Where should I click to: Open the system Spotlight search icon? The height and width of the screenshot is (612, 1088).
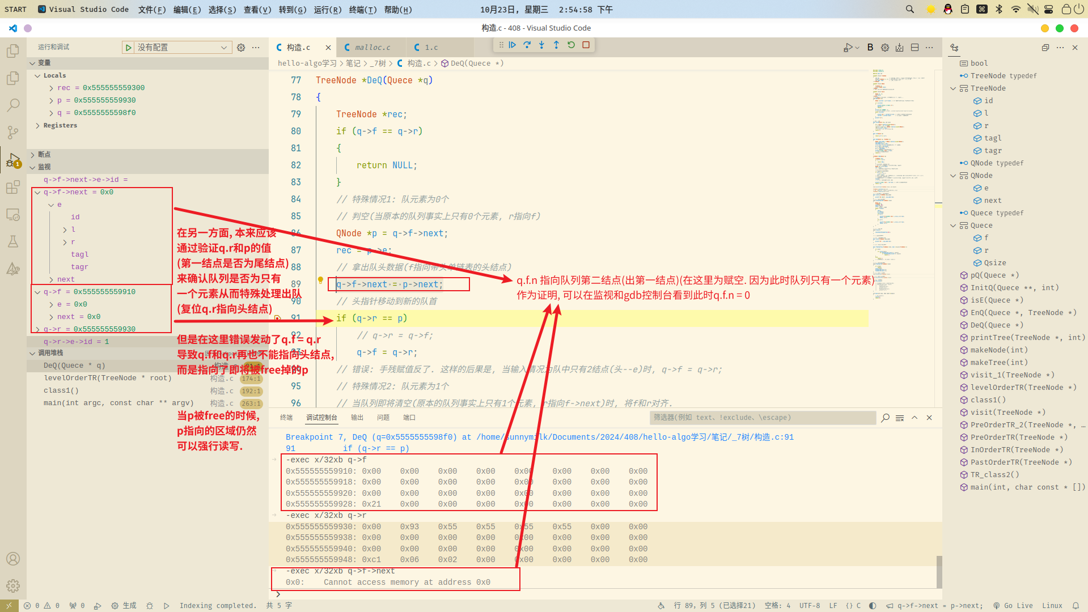click(910, 10)
